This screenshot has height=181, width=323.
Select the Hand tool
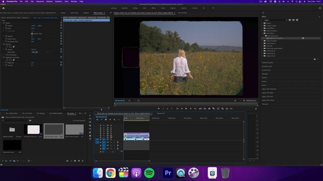[90, 136]
